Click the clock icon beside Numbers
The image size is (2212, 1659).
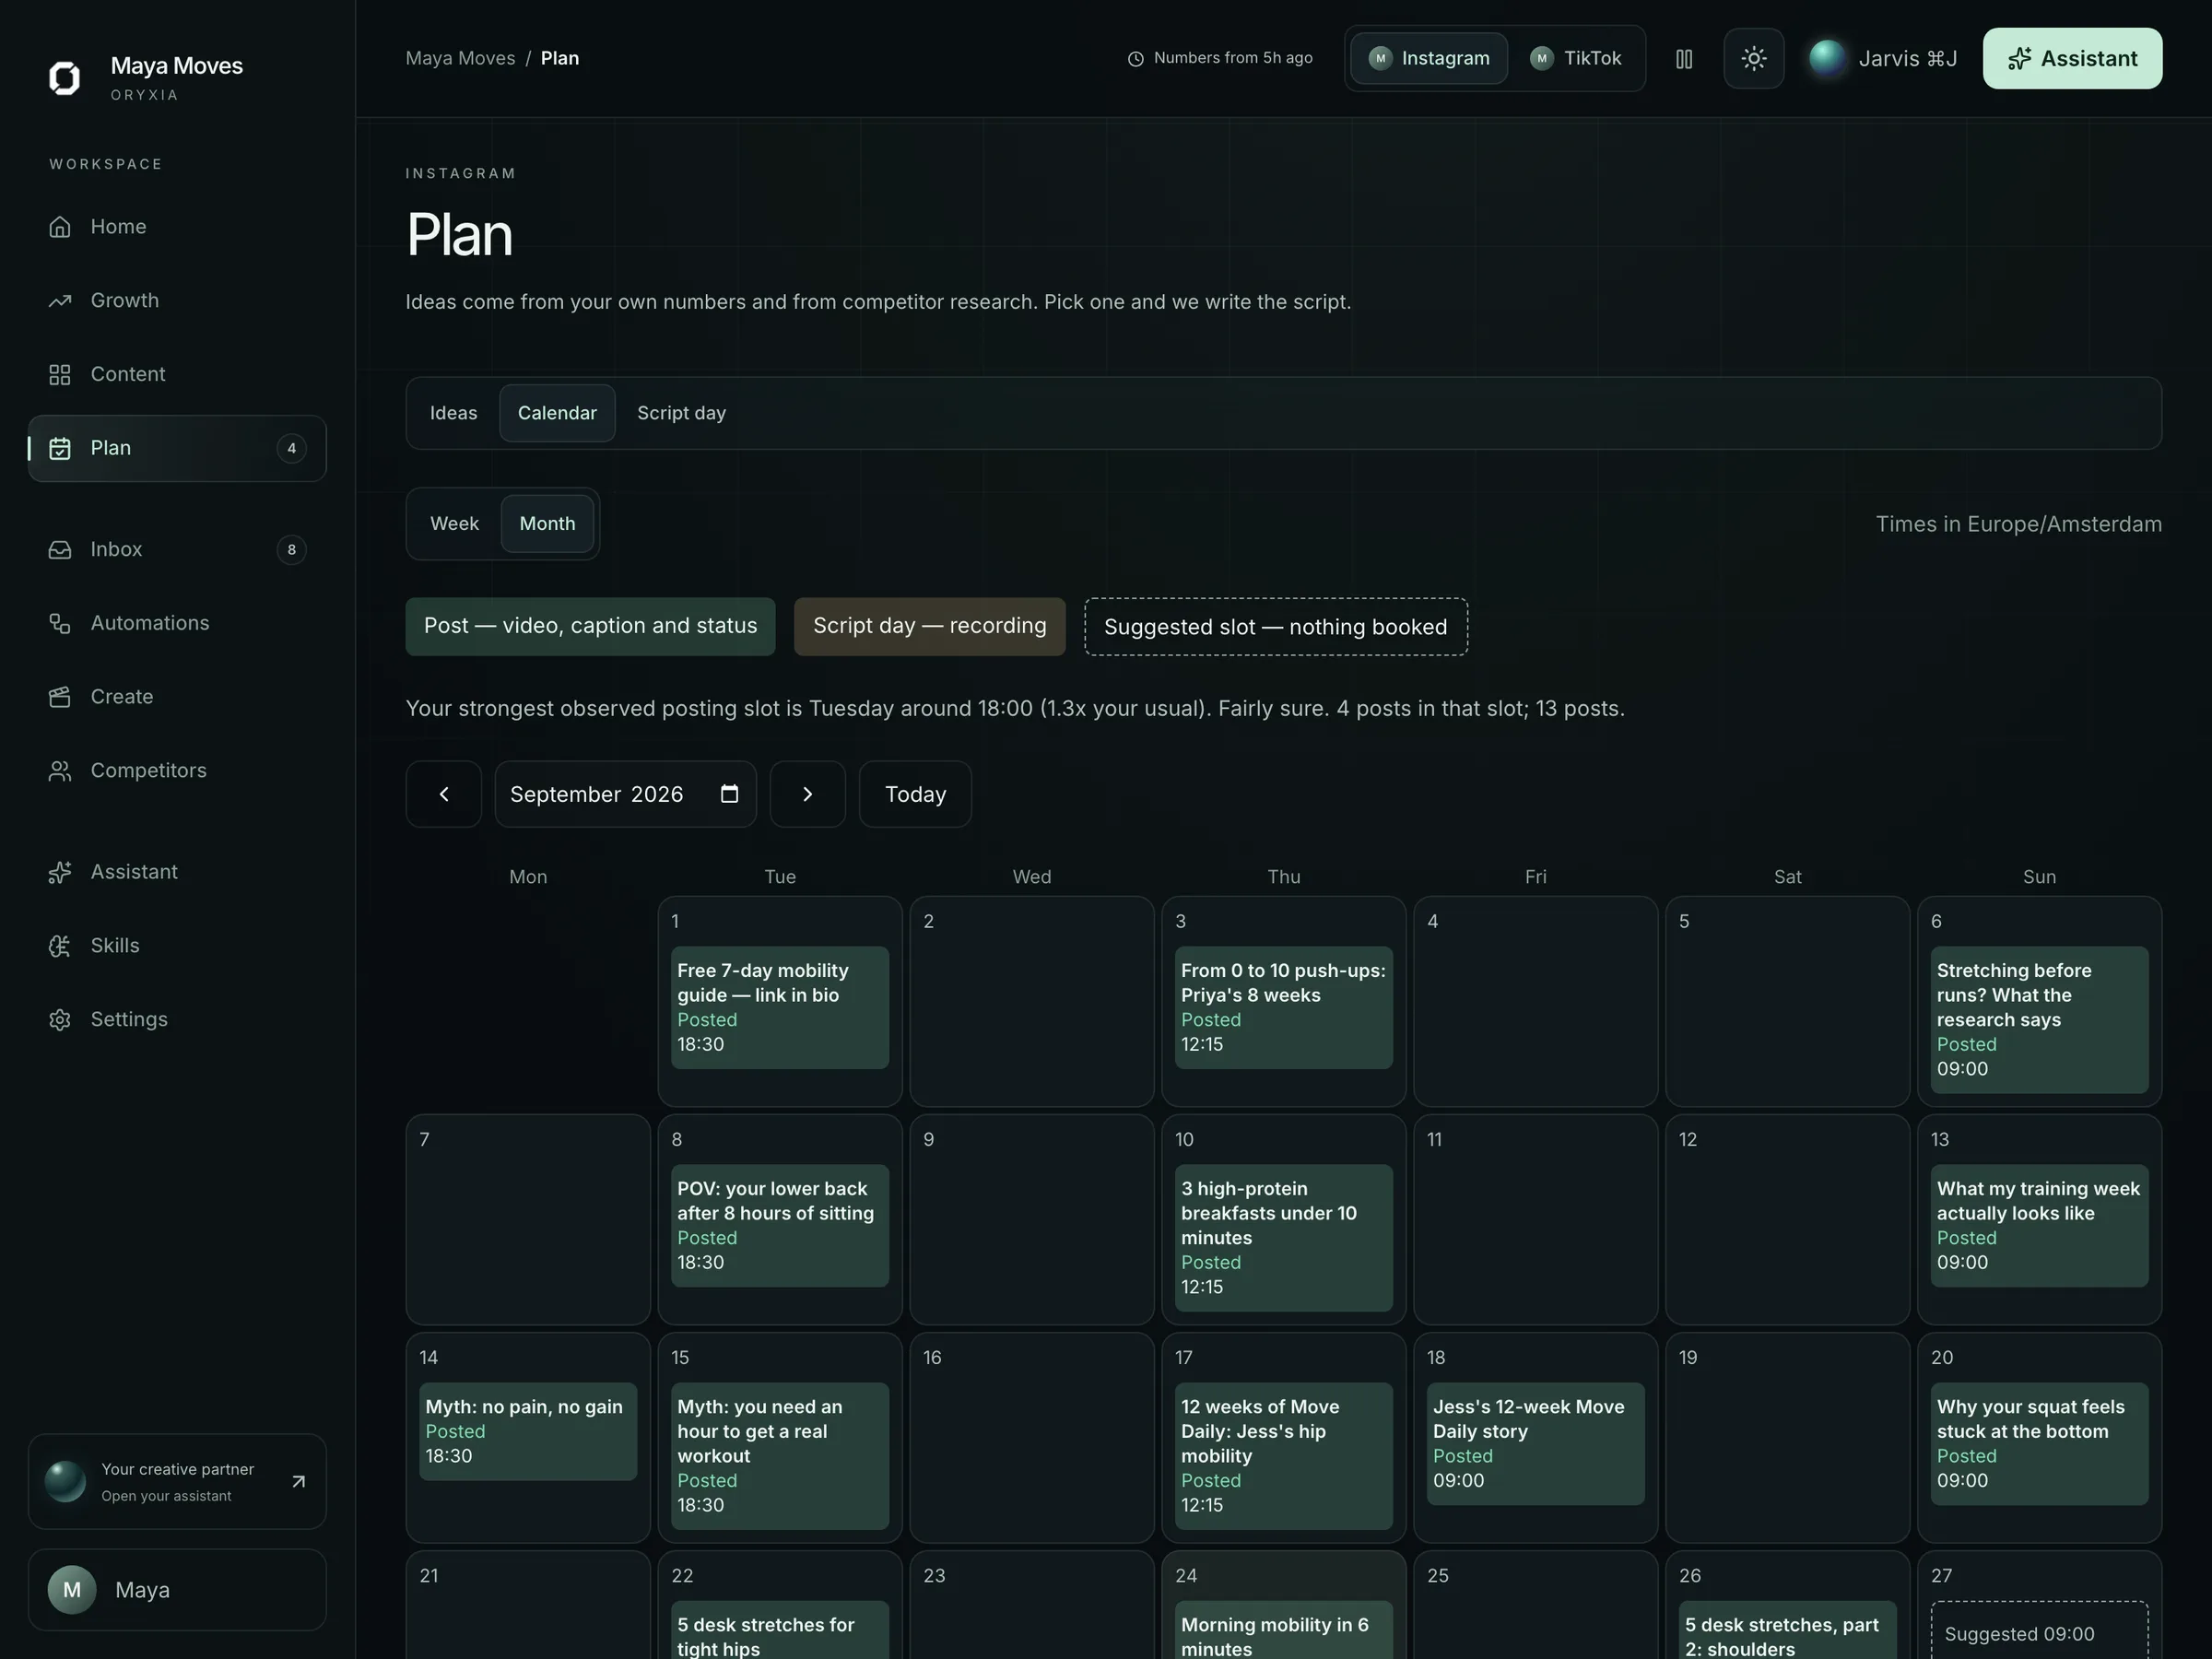pyautogui.click(x=1136, y=59)
